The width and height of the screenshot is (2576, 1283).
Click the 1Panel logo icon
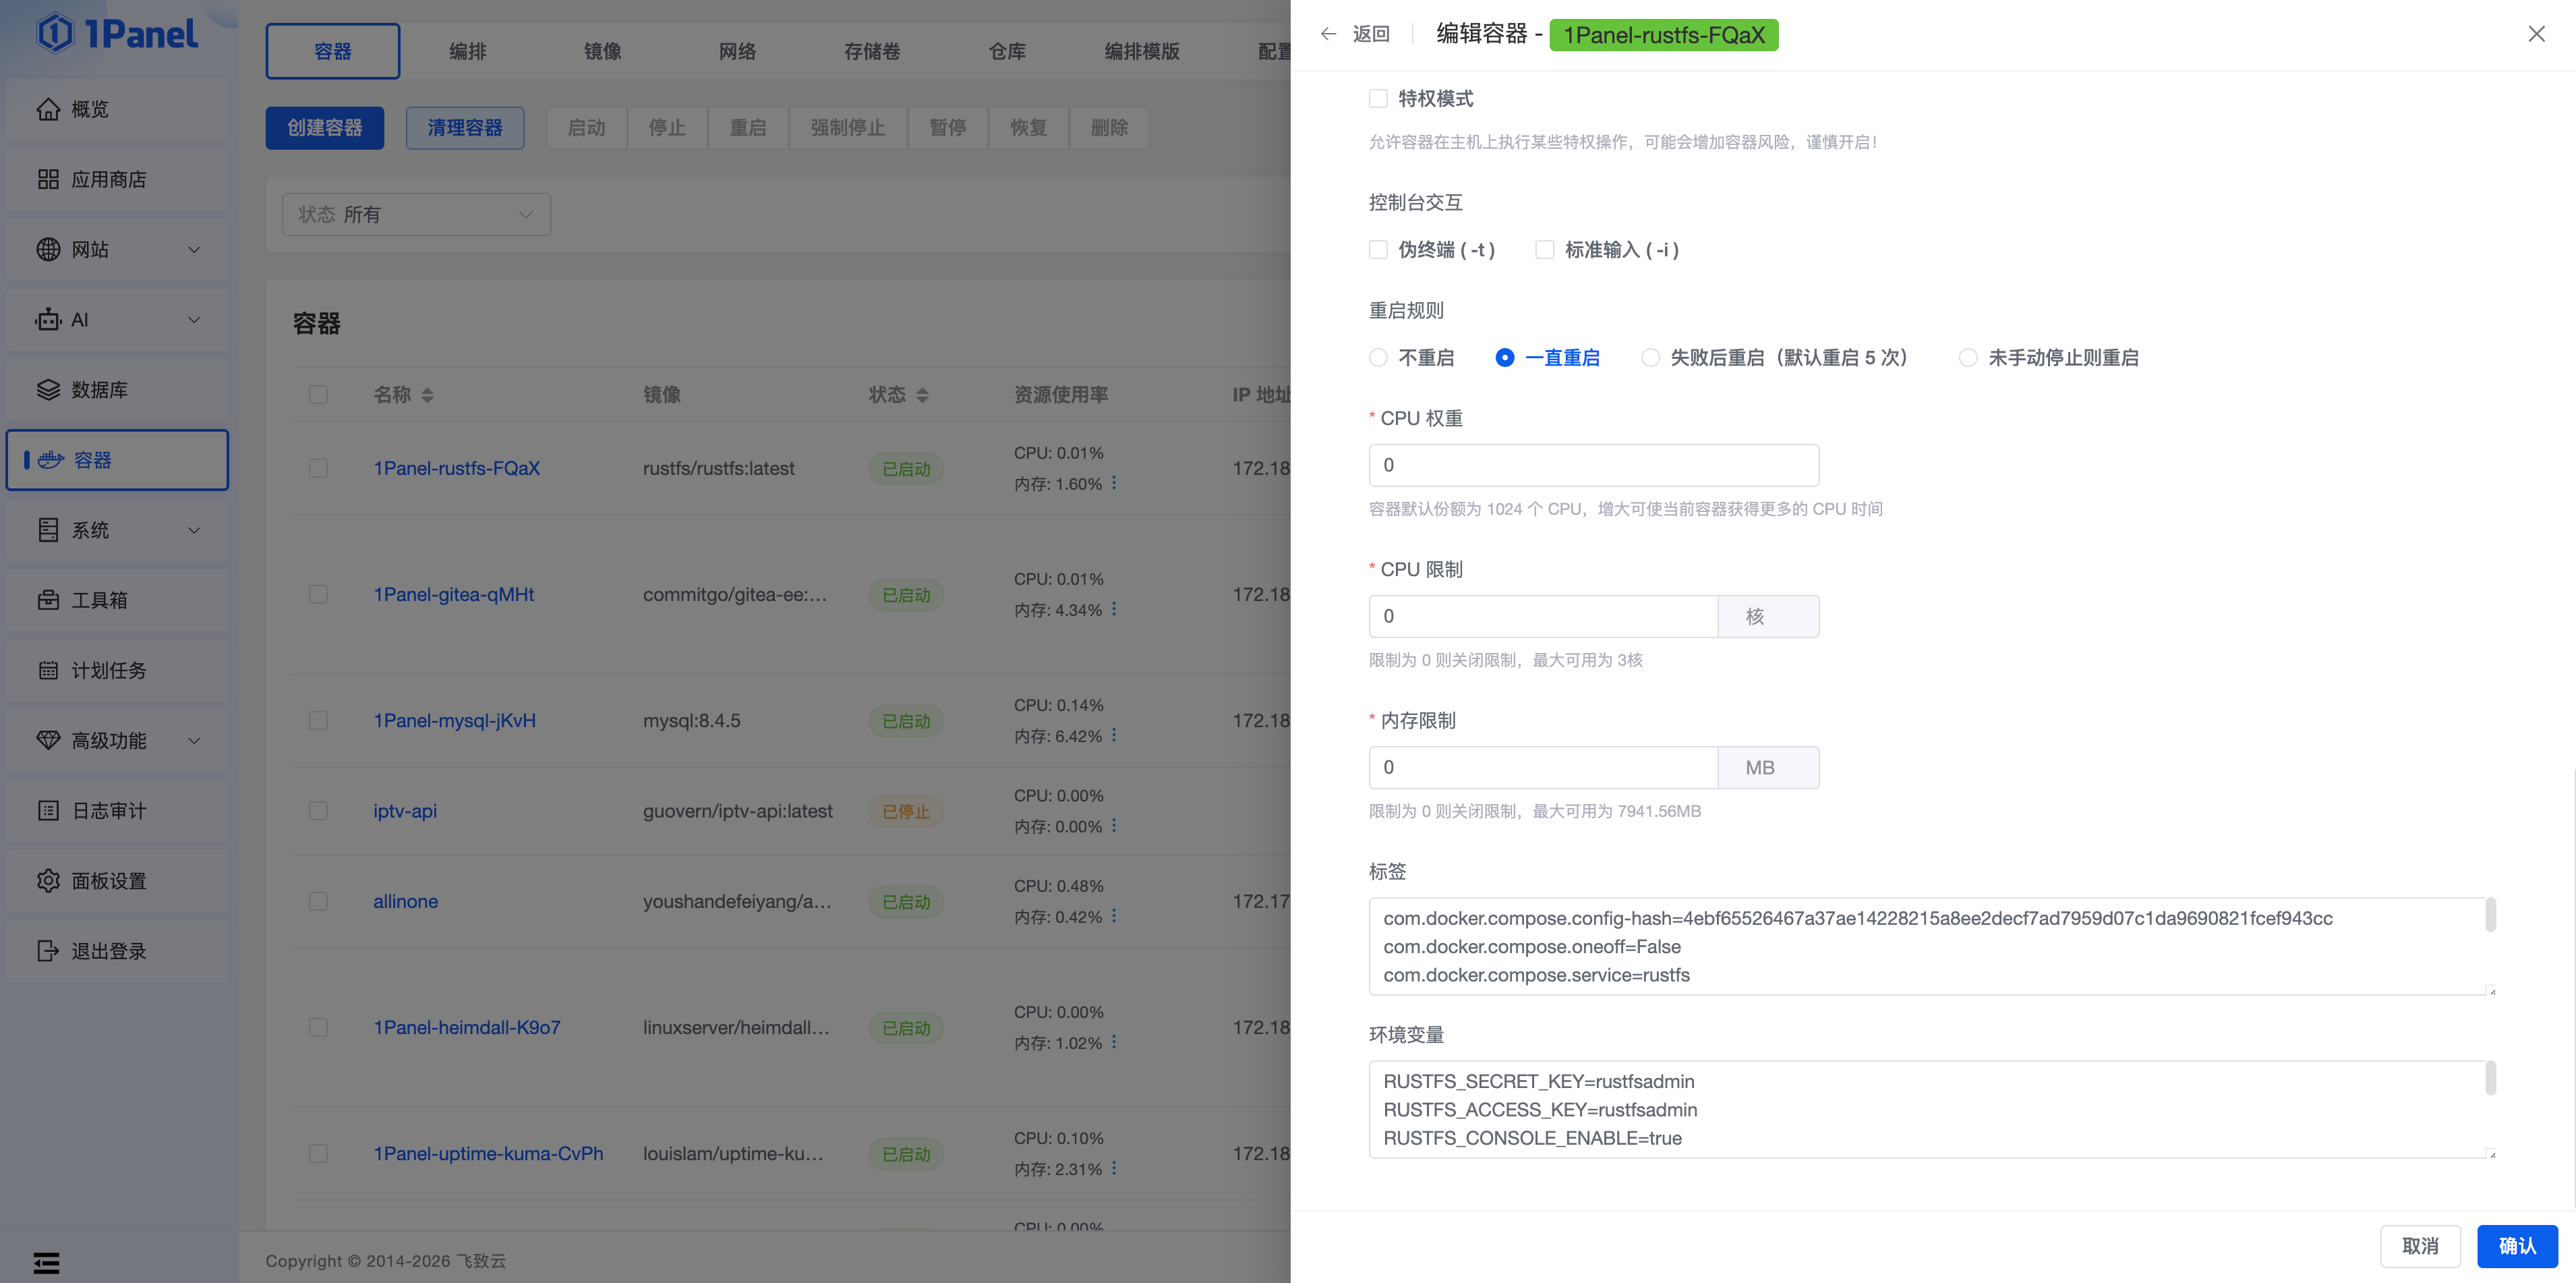[55, 33]
